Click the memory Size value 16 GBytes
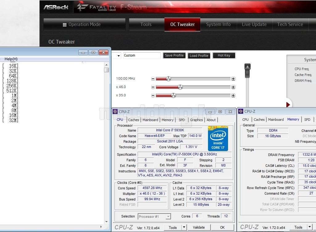 point(273,136)
